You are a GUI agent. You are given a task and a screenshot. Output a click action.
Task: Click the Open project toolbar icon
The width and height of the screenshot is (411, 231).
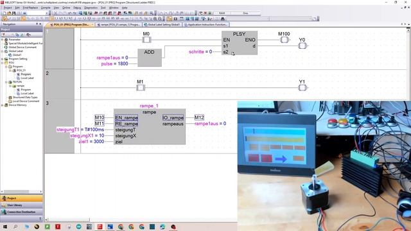click(x=9, y=13)
